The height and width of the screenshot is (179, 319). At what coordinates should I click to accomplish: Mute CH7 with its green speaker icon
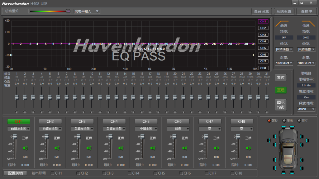(216, 148)
